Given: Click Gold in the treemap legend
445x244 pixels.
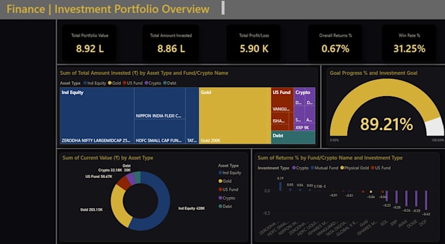Looking at the screenshot, I should pyautogui.click(x=115, y=83).
